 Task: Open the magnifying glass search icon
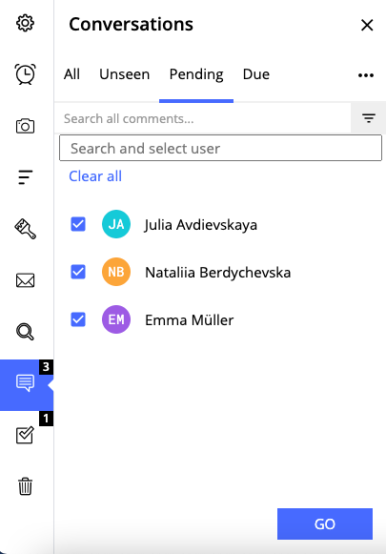tap(25, 332)
